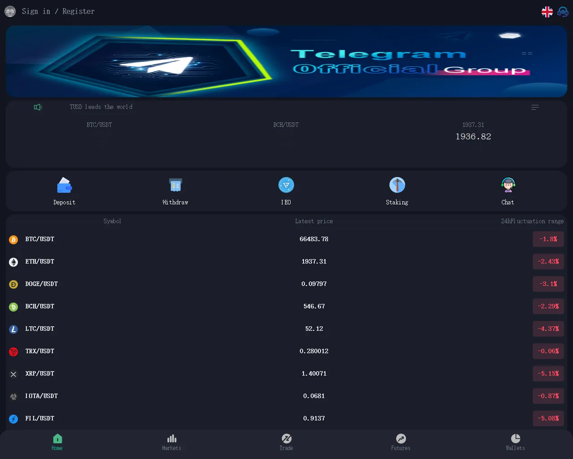Click the 0.0681 price value
Screen dimensions: 573x459
(314, 396)
